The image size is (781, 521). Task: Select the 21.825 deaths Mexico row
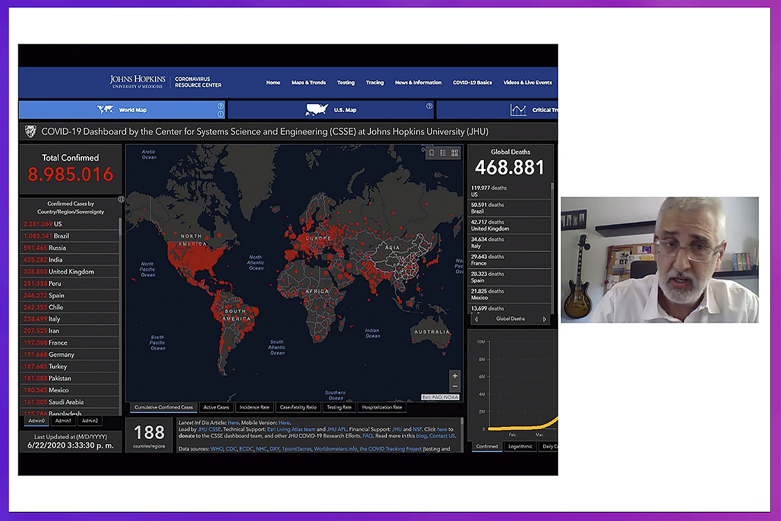(x=509, y=294)
